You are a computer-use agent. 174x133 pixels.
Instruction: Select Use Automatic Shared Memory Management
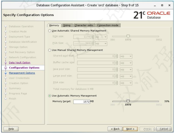(x=50, y=31)
